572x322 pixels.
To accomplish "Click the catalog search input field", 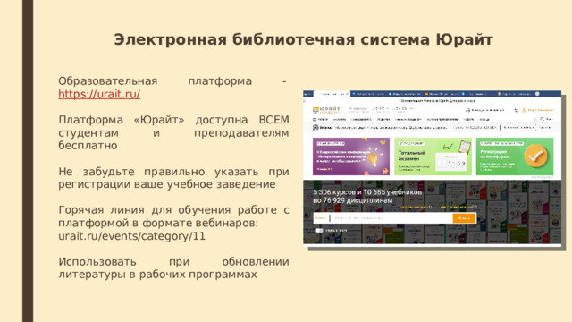I will [x=391, y=218].
